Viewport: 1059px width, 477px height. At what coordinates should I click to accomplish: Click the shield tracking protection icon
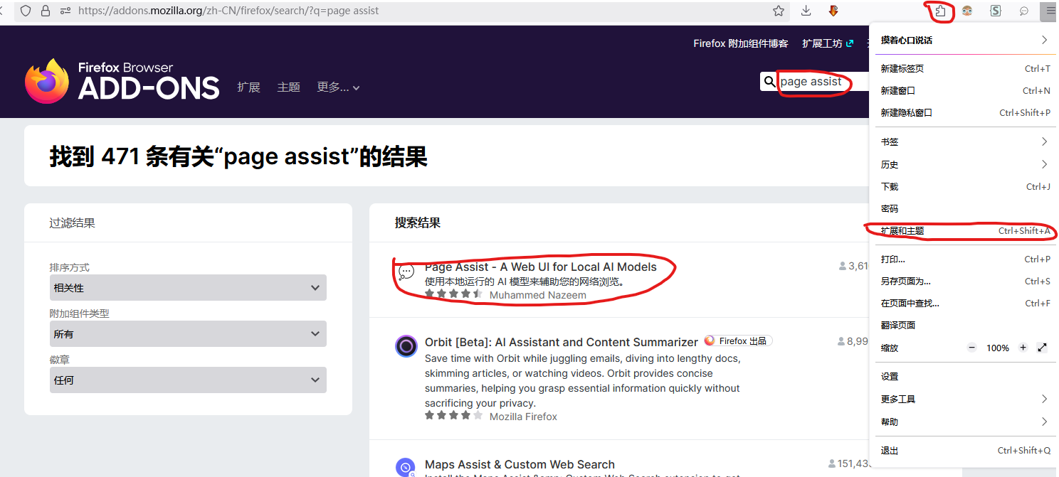click(x=26, y=11)
